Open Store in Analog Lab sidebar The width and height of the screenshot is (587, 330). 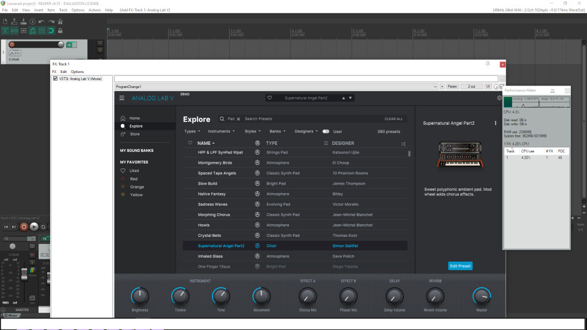[x=135, y=134]
